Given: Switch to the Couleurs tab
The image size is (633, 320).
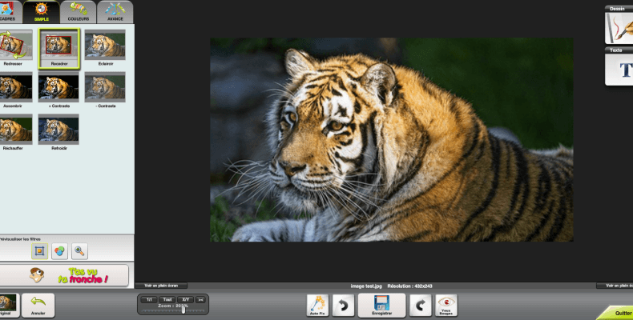Looking at the screenshot, I should point(79,12).
